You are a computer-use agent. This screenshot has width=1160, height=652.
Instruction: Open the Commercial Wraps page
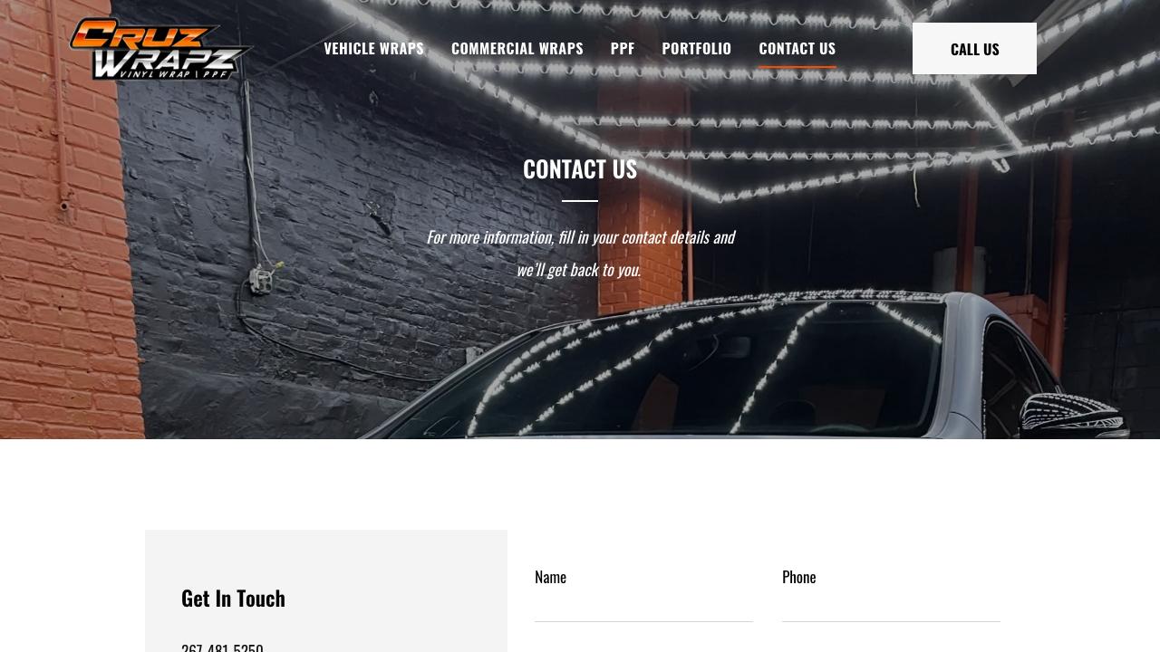pyautogui.click(x=517, y=49)
